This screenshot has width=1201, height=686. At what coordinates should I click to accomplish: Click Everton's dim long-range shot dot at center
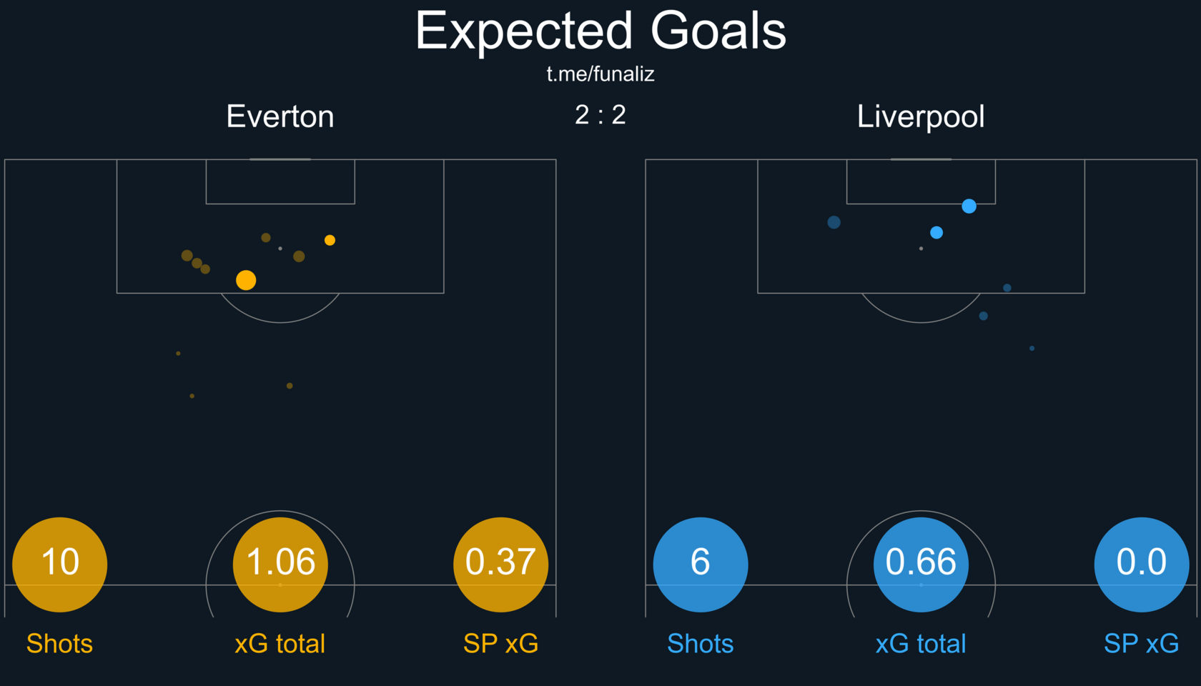pos(290,386)
